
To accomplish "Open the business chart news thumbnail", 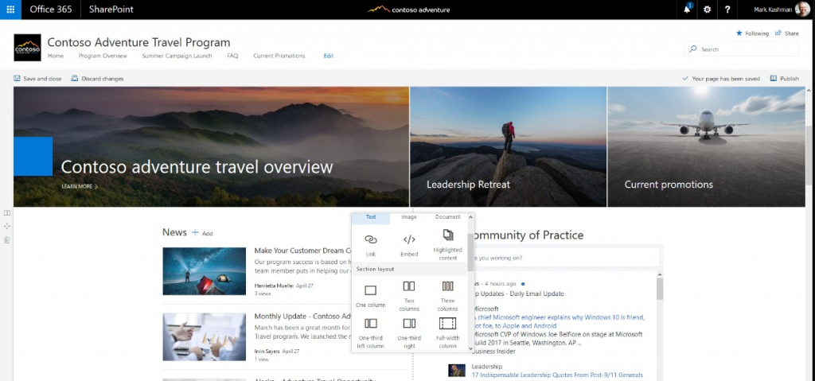I will (205, 336).
